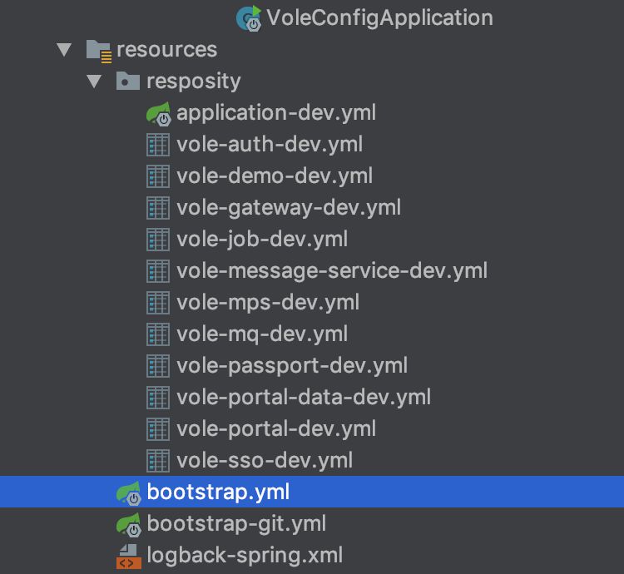Pick vole-portal-data-dev.yml in the tree
This screenshot has width=624, height=574.
(x=304, y=398)
